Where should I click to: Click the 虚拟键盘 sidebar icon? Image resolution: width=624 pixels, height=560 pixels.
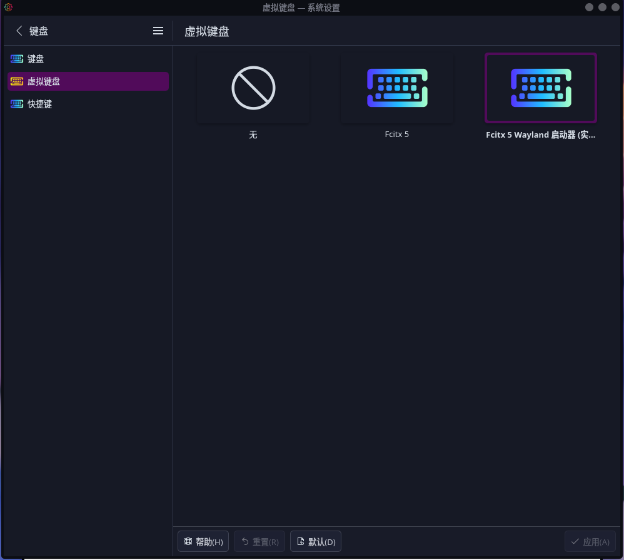click(17, 81)
